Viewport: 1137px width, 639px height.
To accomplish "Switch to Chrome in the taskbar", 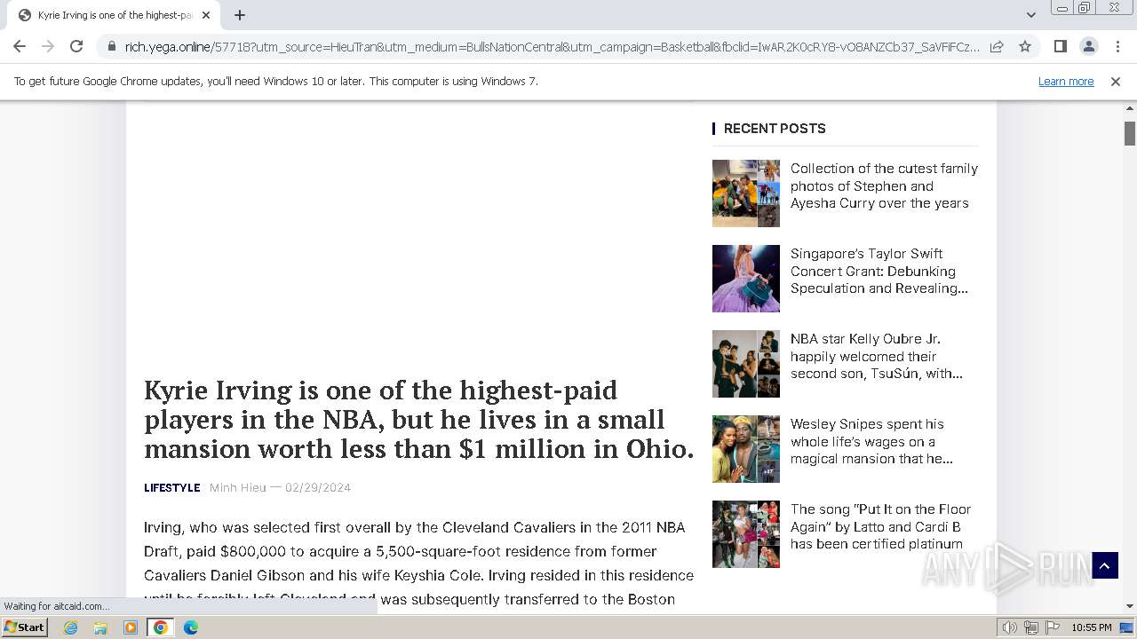I will 161,627.
